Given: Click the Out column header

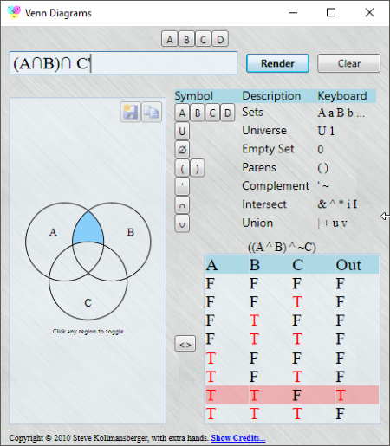Looking at the screenshot, I should (348, 265).
